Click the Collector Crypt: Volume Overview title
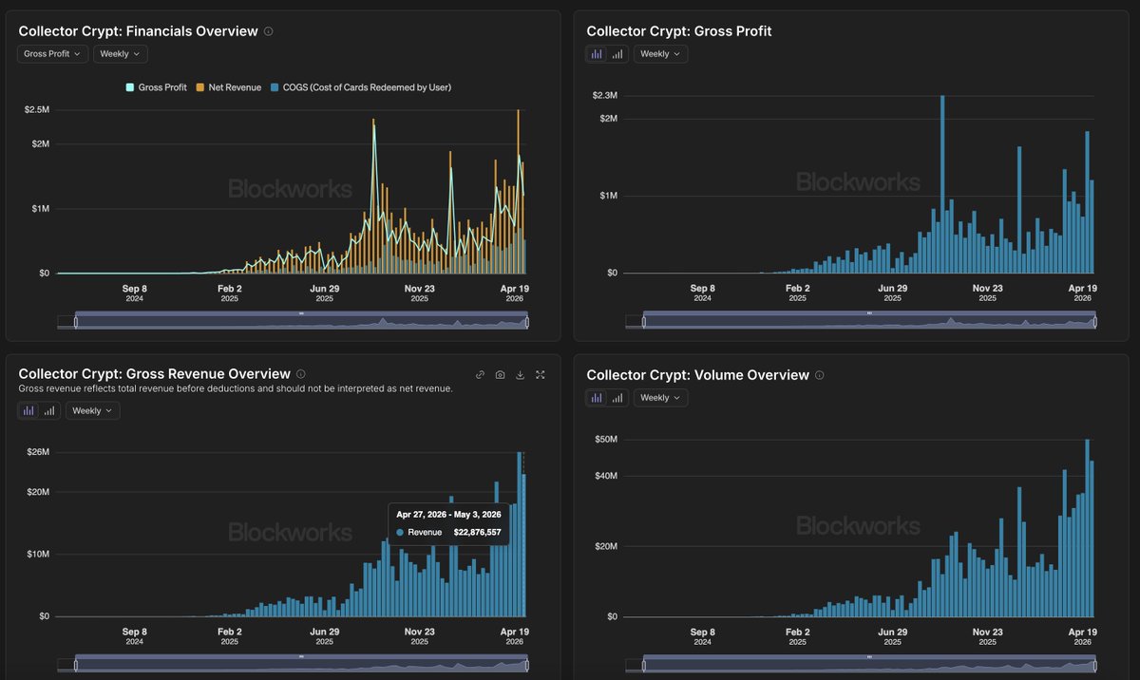1140x680 pixels. click(698, 375)
